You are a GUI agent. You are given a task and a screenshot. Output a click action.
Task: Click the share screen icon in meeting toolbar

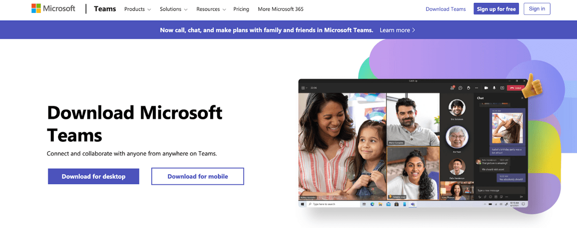coord(502,88)
